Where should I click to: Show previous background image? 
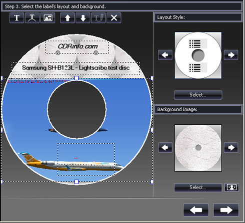[165, 147]
